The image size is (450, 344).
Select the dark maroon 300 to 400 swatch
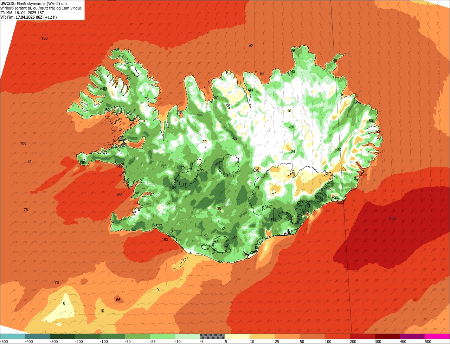coord(387,336)
